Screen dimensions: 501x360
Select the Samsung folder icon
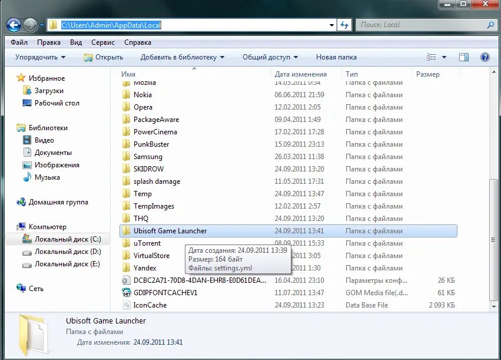(126, 157)
